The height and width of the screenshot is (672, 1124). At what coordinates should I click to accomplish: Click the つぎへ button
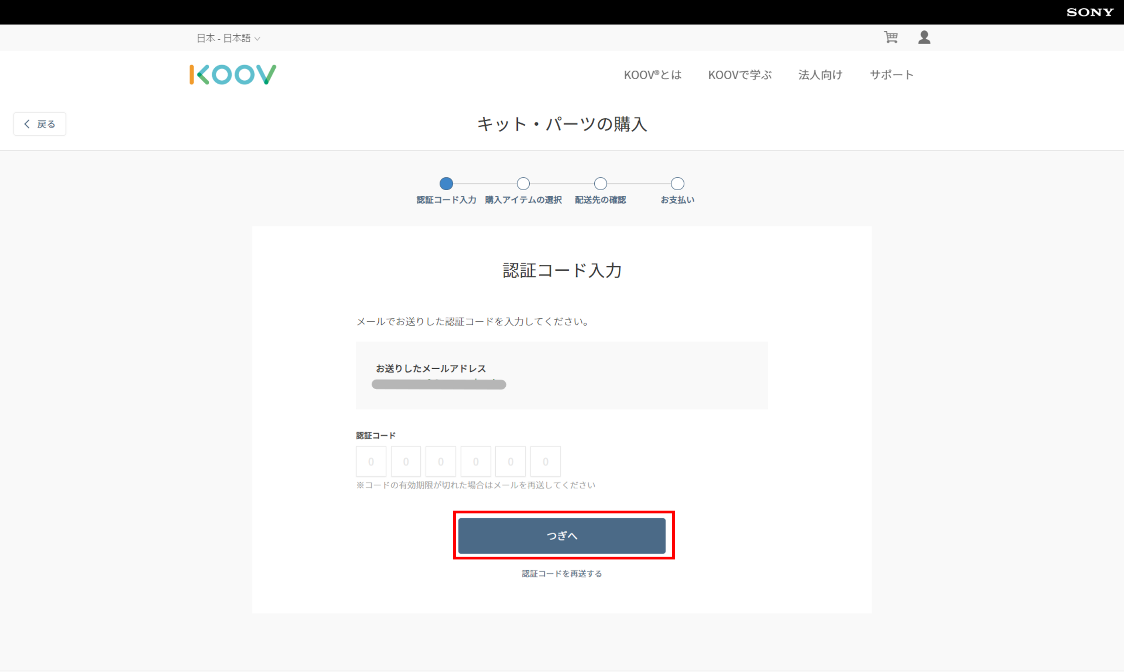(562, 536)
